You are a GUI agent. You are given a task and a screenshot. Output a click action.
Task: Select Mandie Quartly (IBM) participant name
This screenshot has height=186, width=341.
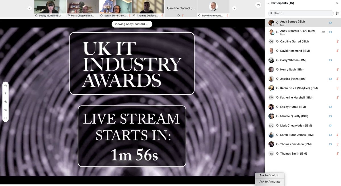tap(294, 116)
